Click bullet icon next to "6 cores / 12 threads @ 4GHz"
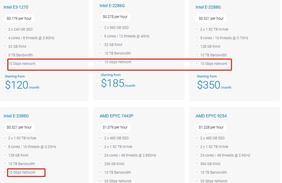The image size is (282, 183). coord(101,36)
